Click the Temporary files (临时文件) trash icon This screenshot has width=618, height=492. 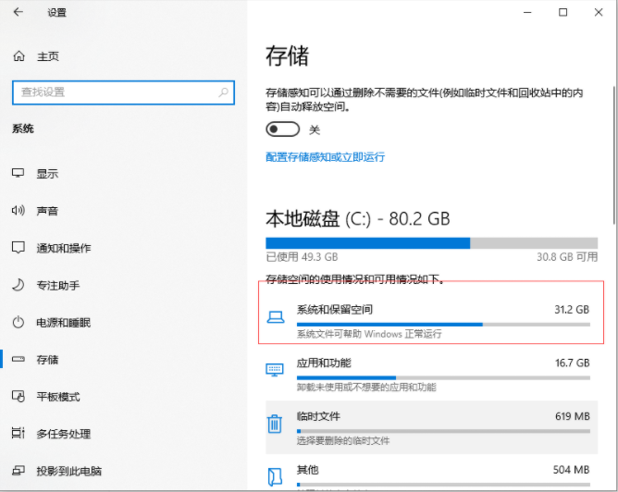(275, 424)
